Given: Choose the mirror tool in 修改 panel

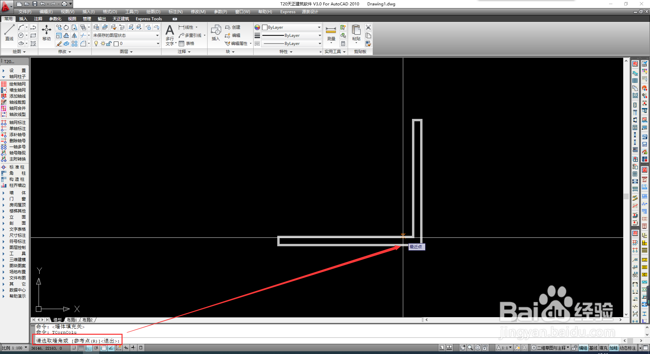Looking at the screenshot, I should coord(74,35).
